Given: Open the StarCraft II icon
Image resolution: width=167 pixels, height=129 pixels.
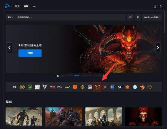Looking at the screenshot, I should pyautogui.click(x=112, y=87).
